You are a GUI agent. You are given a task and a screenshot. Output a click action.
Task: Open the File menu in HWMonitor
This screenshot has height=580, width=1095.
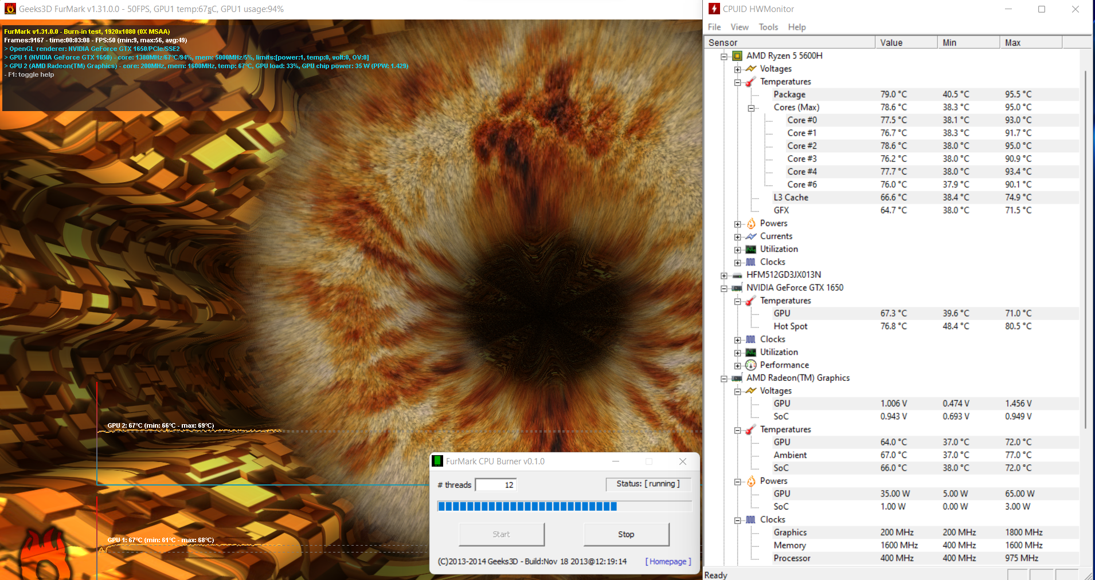click(714, 27)
